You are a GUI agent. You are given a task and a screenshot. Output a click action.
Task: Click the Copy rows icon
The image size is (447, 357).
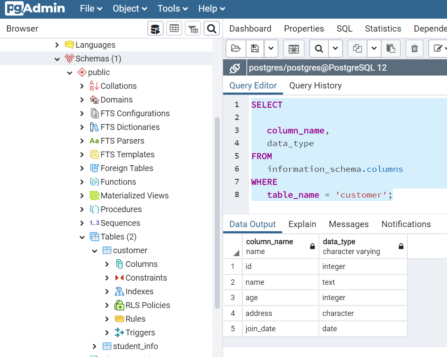pyautogui.click(x=357, y=49)
